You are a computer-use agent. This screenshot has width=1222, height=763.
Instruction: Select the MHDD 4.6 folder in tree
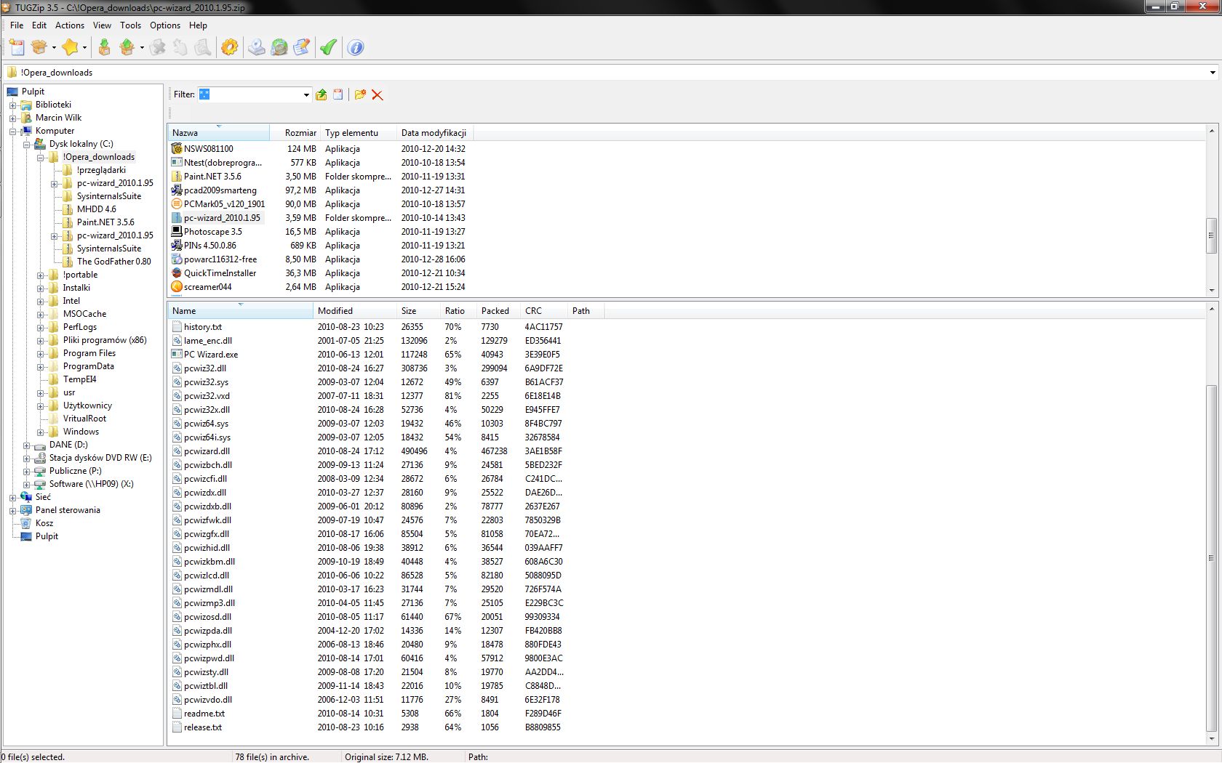click(96, 209)
